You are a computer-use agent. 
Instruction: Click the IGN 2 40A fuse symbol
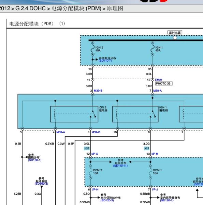click(93, 49)
